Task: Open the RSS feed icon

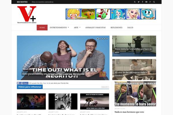Action: pyautogui.click(x=135, y=2)
